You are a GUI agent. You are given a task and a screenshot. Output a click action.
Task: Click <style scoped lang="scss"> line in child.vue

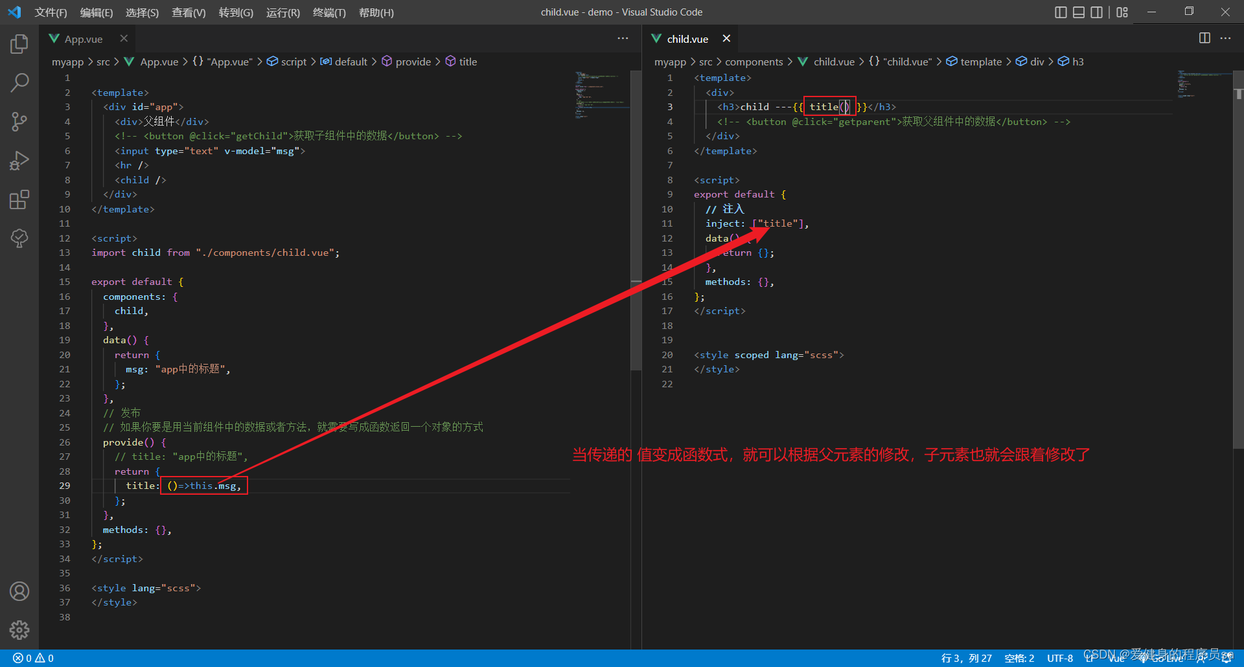769,355
